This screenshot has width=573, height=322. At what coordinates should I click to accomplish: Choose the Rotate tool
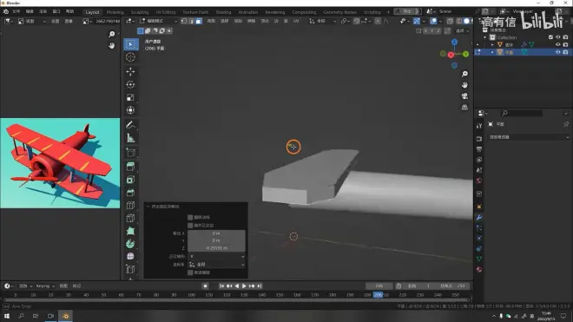pos(130,84)
